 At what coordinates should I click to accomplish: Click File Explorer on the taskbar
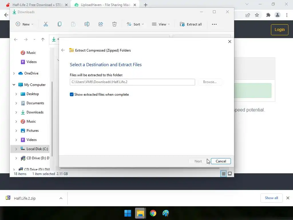140,213
